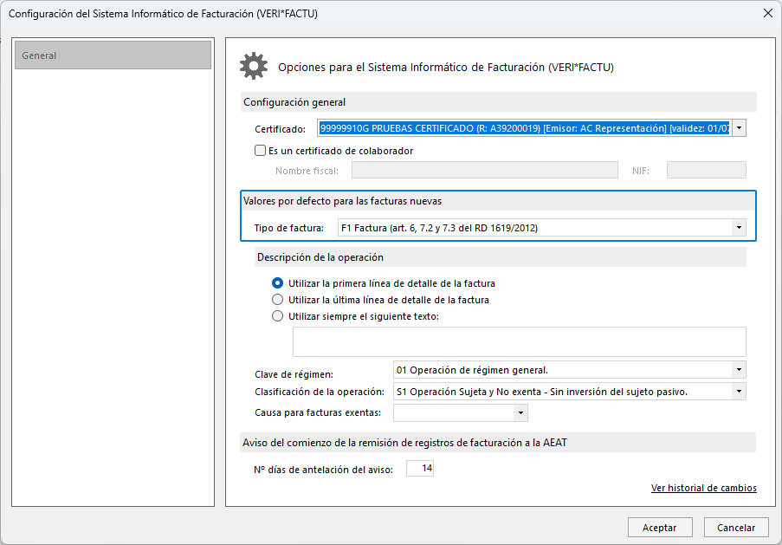Expand the Tipo de factura dropdown

(x=739, y=228)
